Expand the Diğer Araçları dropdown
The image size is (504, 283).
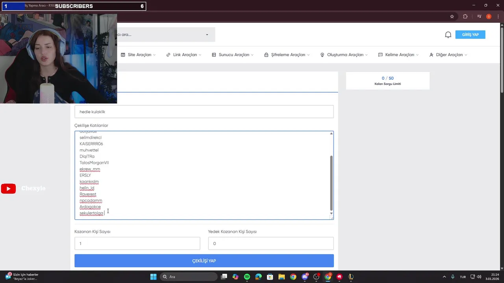[x=448, y=55]
